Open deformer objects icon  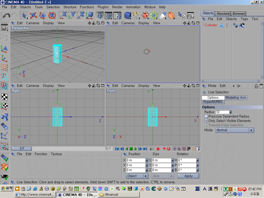pyautogui.click(x=171, y=15)
